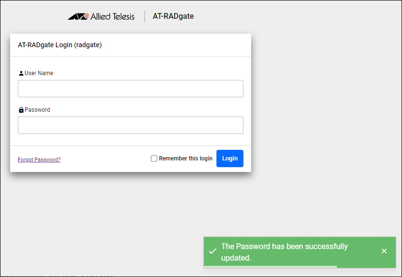Screen dimensions: 402x277
Task: Tick the Remember this login checkbox
Action: click(x=154, y=158)
